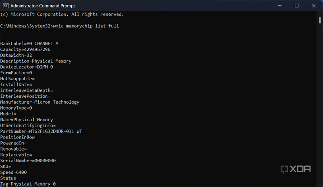323x187 pixels.
Task: Click the Manufacturer=Micron Technology line
Action: pos(40,102)
